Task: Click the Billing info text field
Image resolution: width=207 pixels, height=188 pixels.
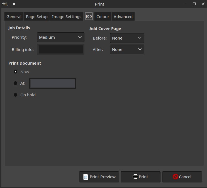Action: (60, 50)
